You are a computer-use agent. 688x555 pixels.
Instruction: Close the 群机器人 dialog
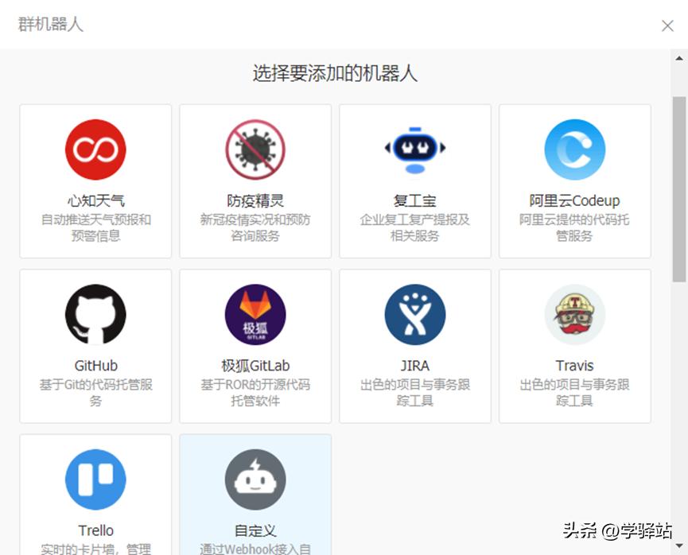coord(667,25)
